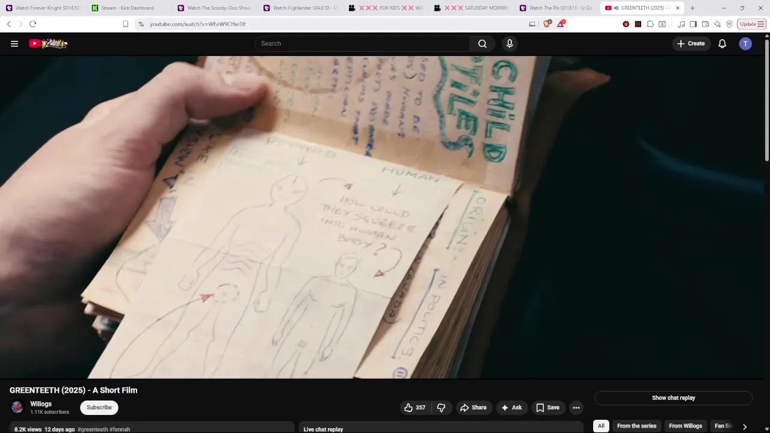Click the search magnifier button
This screenshot has height=433, width=770.
point(482,43)
